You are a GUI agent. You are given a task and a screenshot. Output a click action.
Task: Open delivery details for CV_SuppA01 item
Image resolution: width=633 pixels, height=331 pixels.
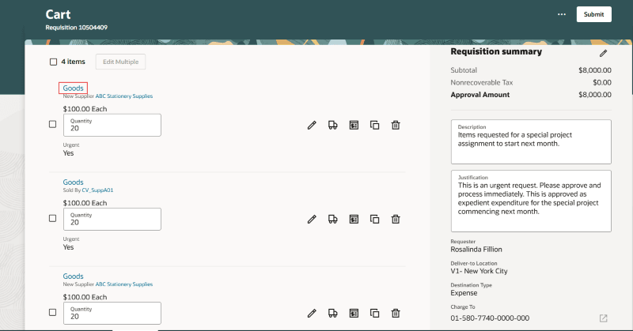(332, 220)
